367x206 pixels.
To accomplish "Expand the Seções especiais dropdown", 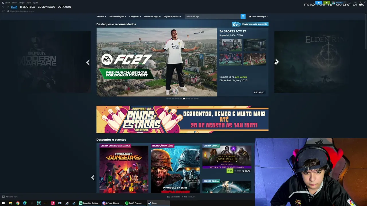I will (172, 17).
